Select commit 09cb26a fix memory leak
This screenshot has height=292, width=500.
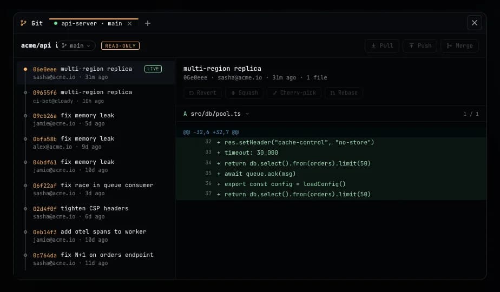click(x=96, y=119)
